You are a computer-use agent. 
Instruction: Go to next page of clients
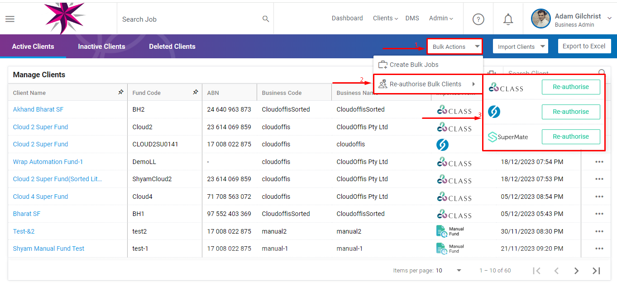(x=576, y=271)
